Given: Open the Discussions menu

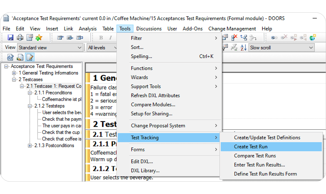Looking at the screenshot, I should 149,29.
